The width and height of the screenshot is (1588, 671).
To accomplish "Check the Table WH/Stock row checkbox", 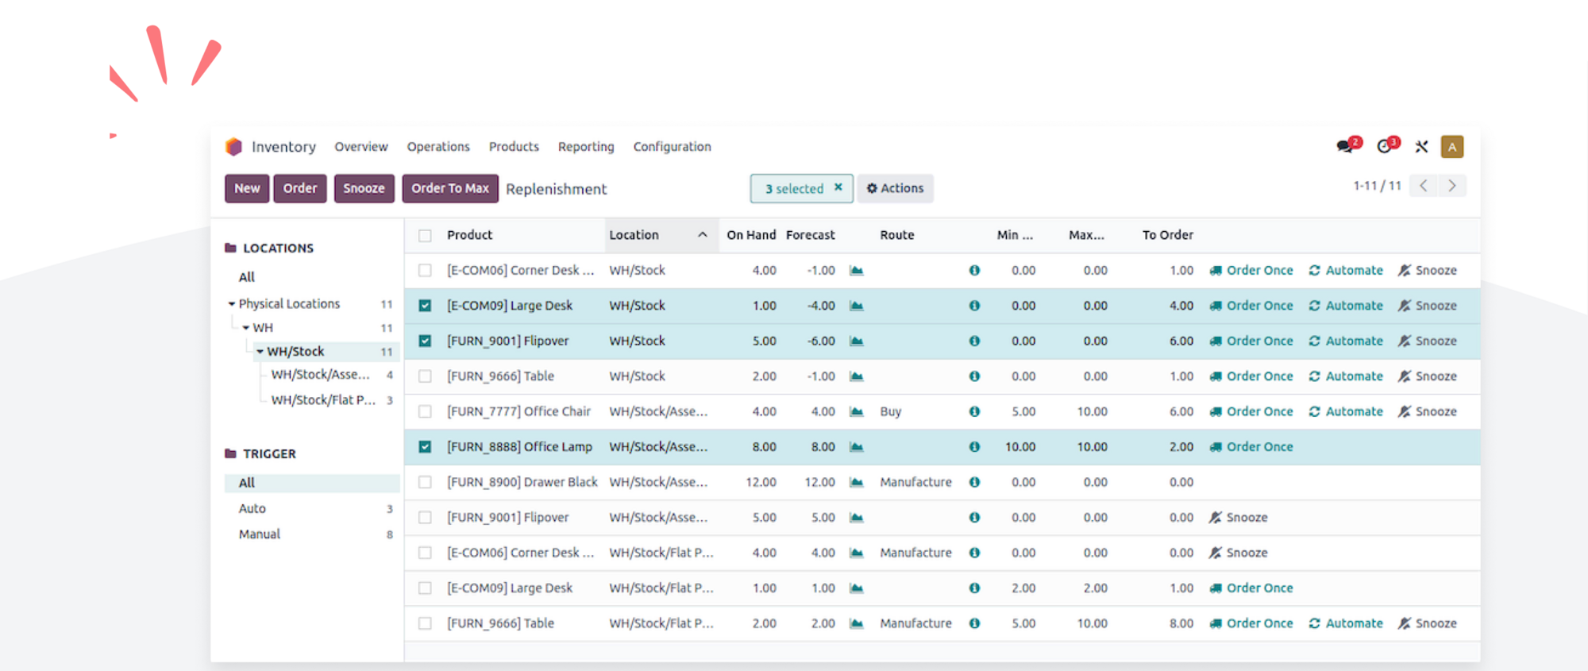I will click(x=426, y=376).
